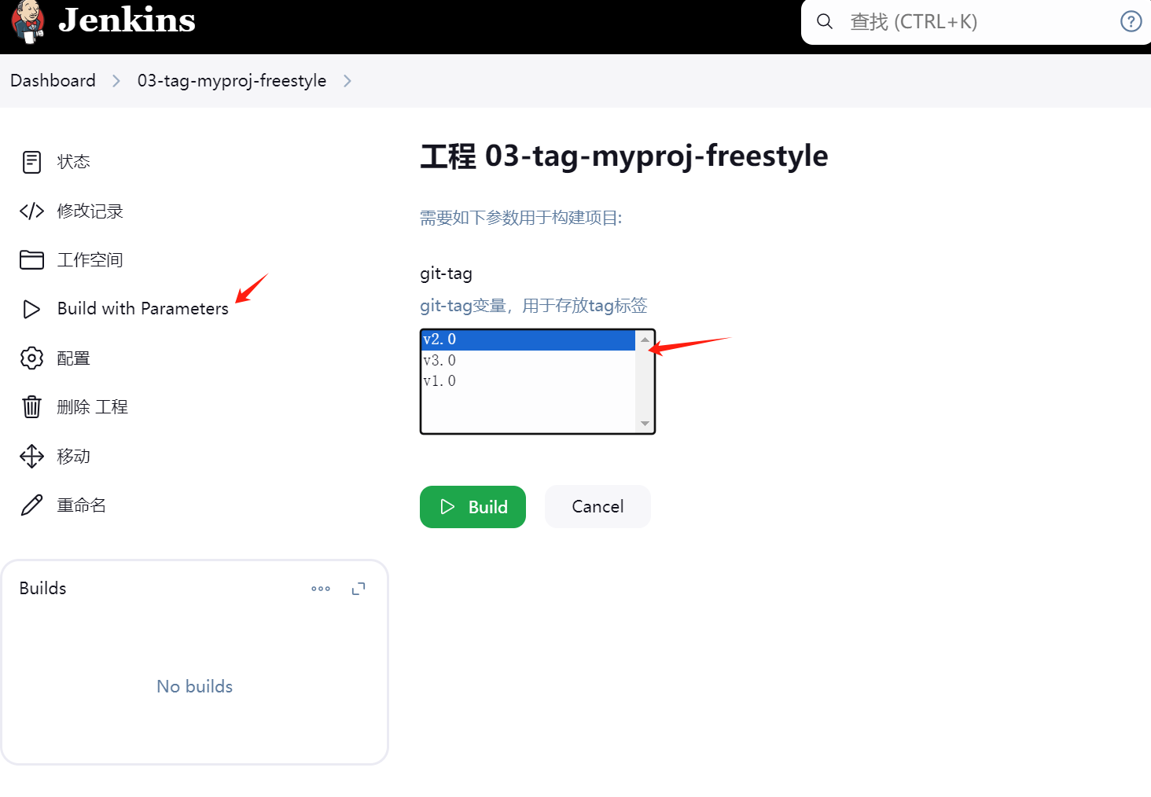Click the git-tag parameter name
This screenshot has width=1151, height=797.
446,274
